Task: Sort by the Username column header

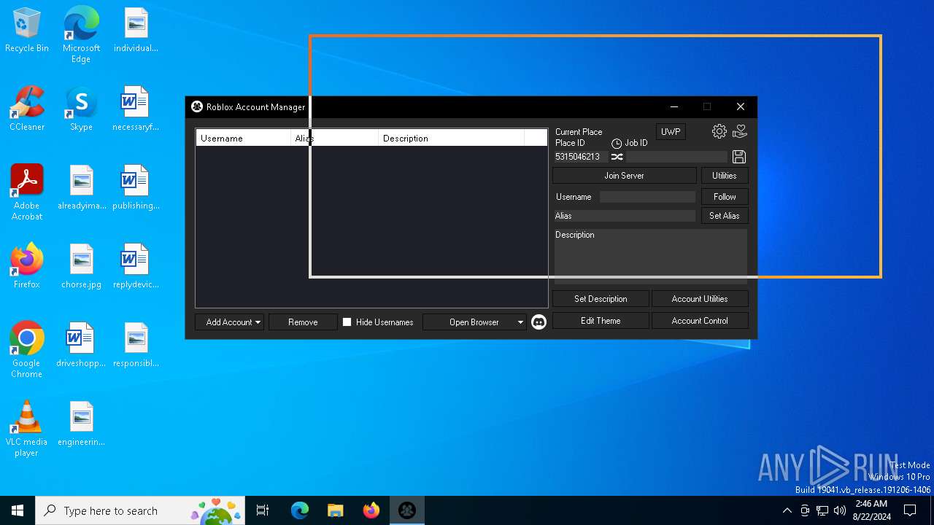Action: (x=244, y=138)
